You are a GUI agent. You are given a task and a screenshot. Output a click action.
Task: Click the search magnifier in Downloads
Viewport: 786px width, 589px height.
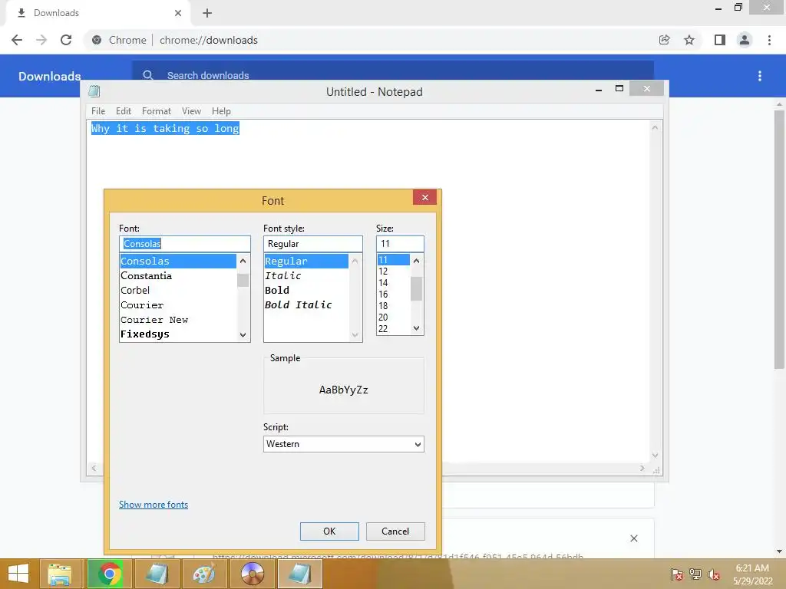point(148,75)
